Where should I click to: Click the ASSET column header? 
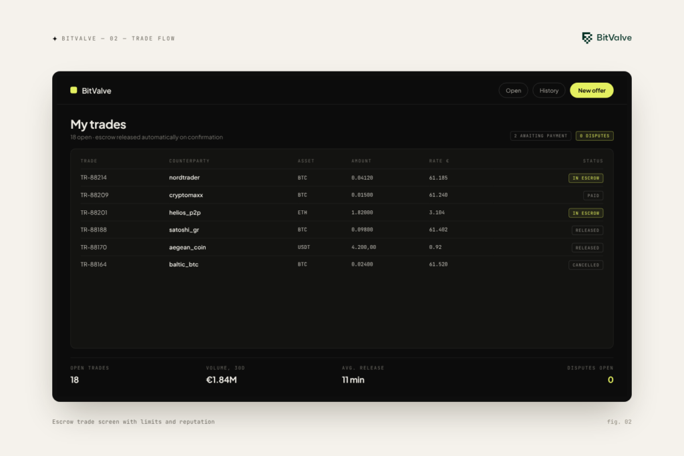[x=306, y=161]
